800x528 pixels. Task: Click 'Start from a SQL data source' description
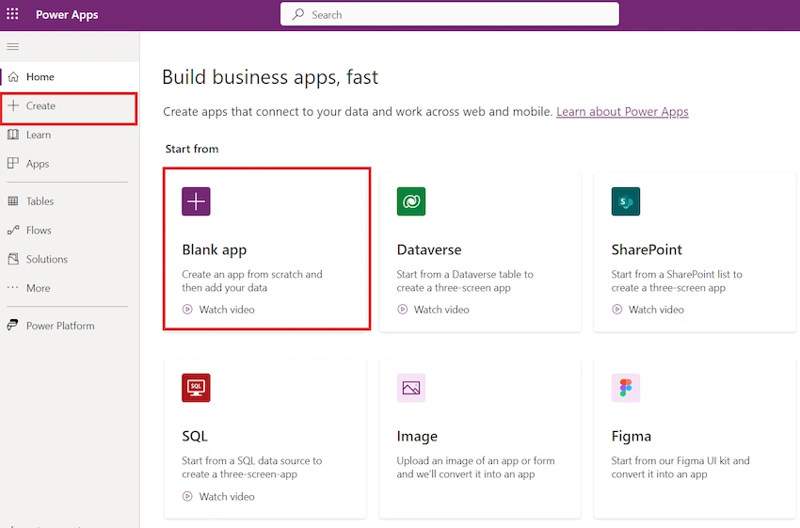251,467
